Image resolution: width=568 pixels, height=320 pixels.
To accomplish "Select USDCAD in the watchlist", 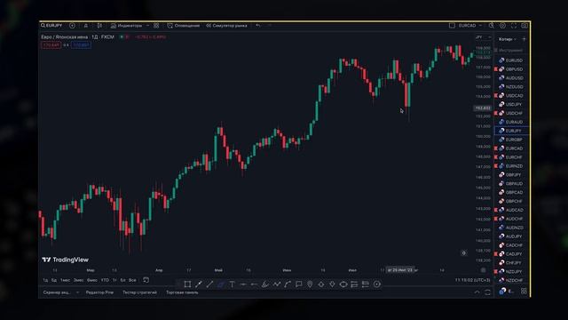I will point(511,95).
